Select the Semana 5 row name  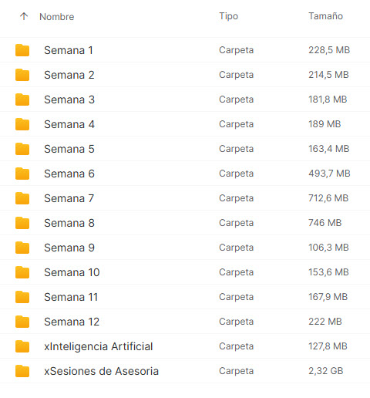click(69, 149)
